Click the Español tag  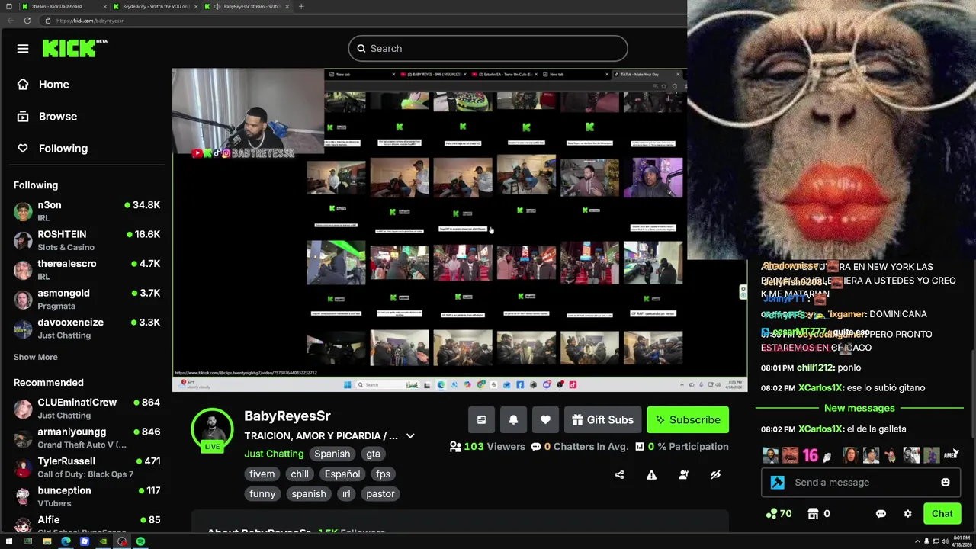342,474
